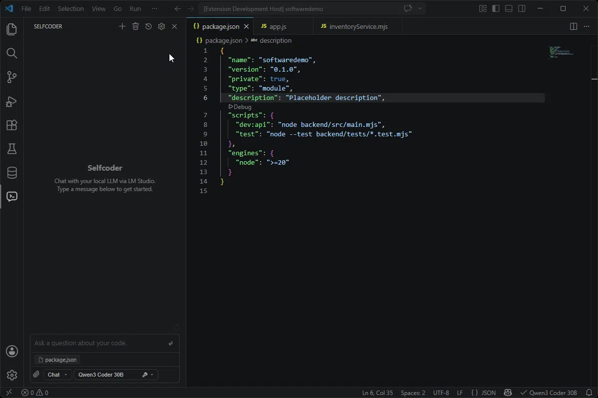Screen dimensions: 598x398
Task: Open the Run and Debug view
Action: click(x=11, y=101)
